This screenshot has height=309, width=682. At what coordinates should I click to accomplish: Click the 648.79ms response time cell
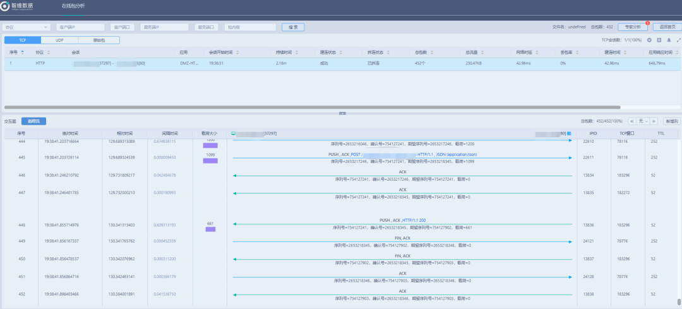657,63
